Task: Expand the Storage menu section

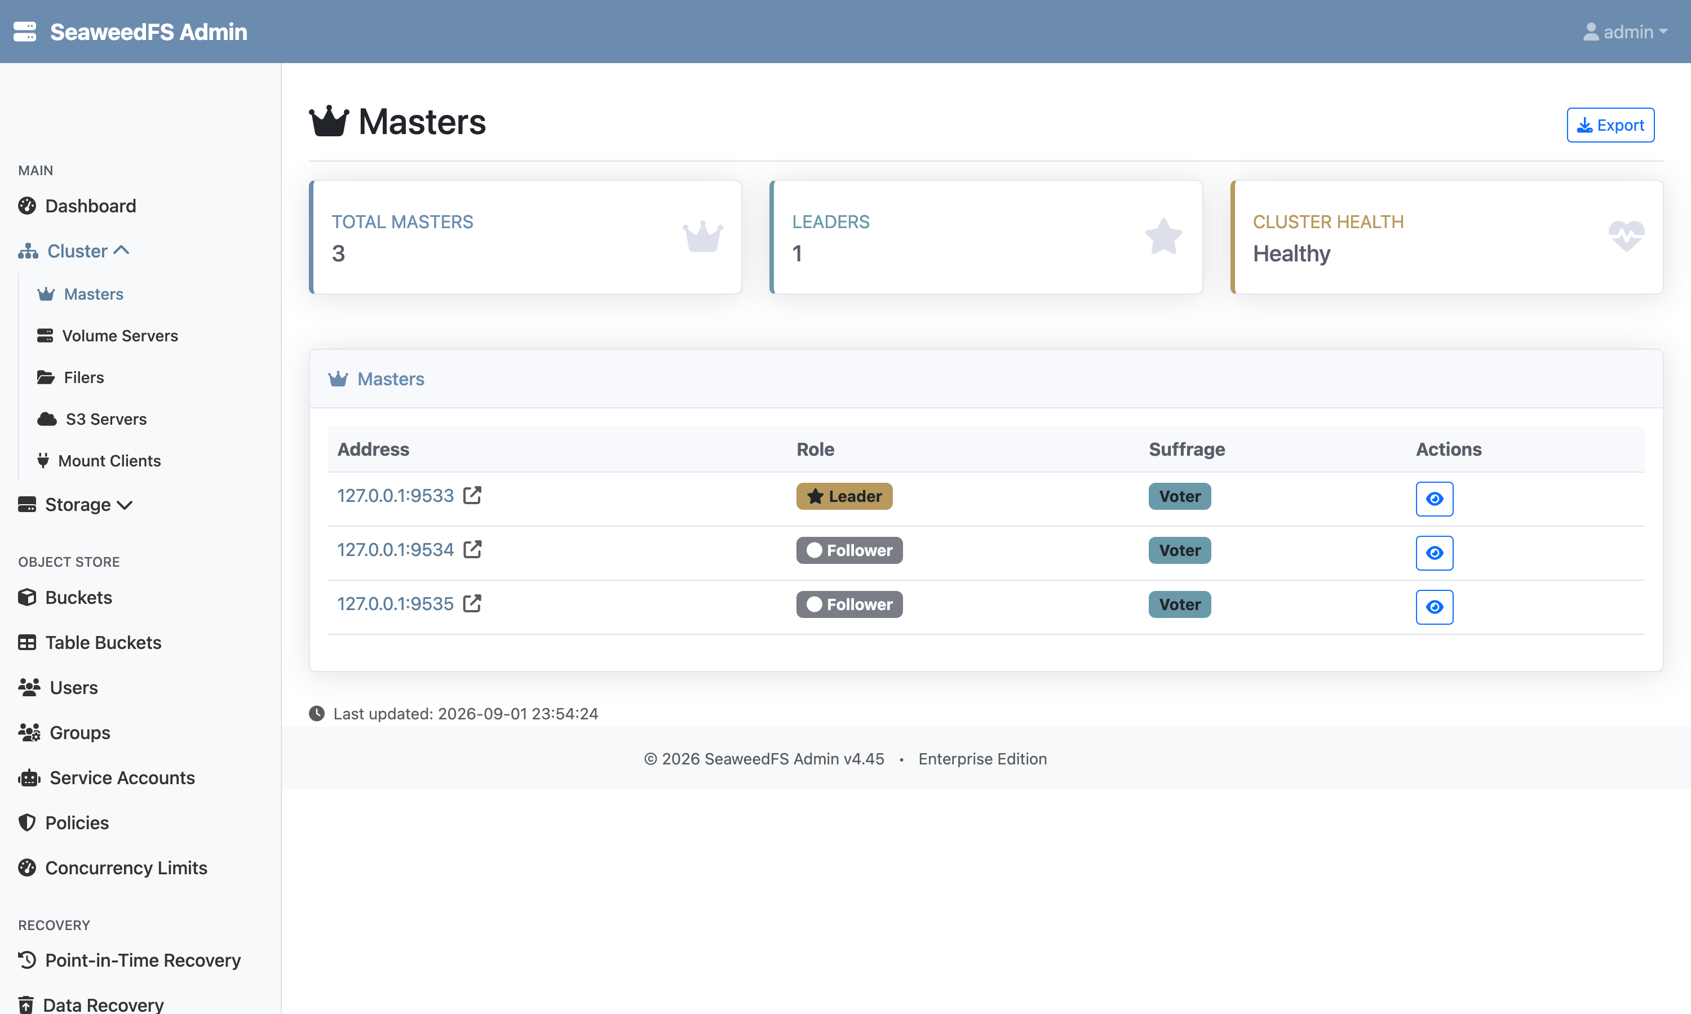Action: tap(75, 504)
